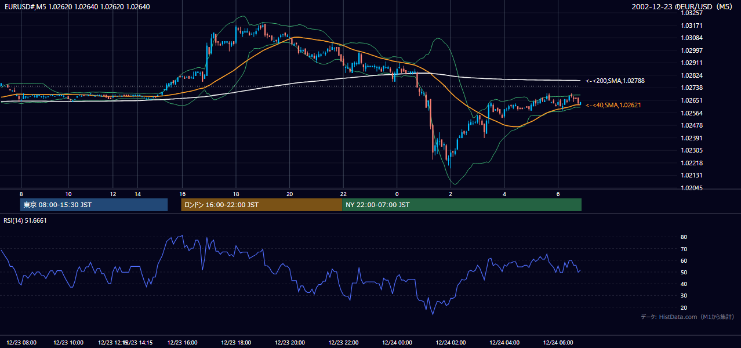Screen dimensions: 741x348
Task: Click price axis value 1.02997
Action: 692,50
